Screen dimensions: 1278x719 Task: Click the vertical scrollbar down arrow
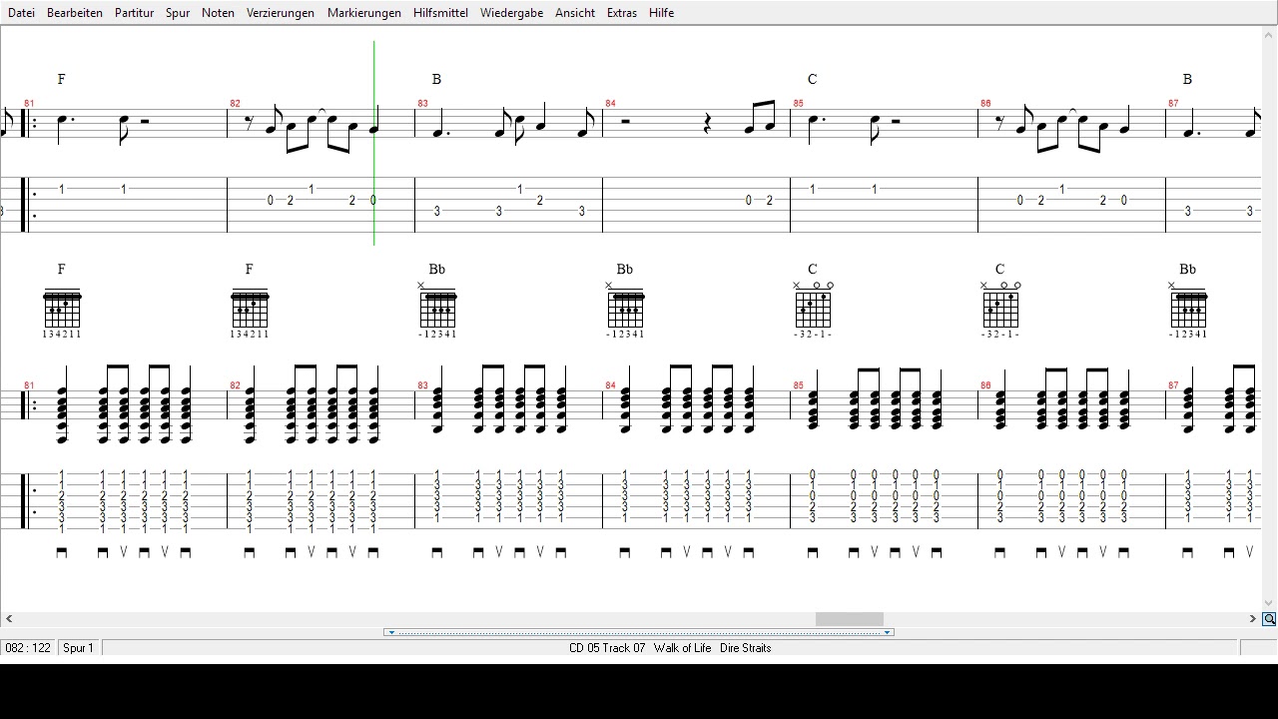click(x=1269, y=603)
